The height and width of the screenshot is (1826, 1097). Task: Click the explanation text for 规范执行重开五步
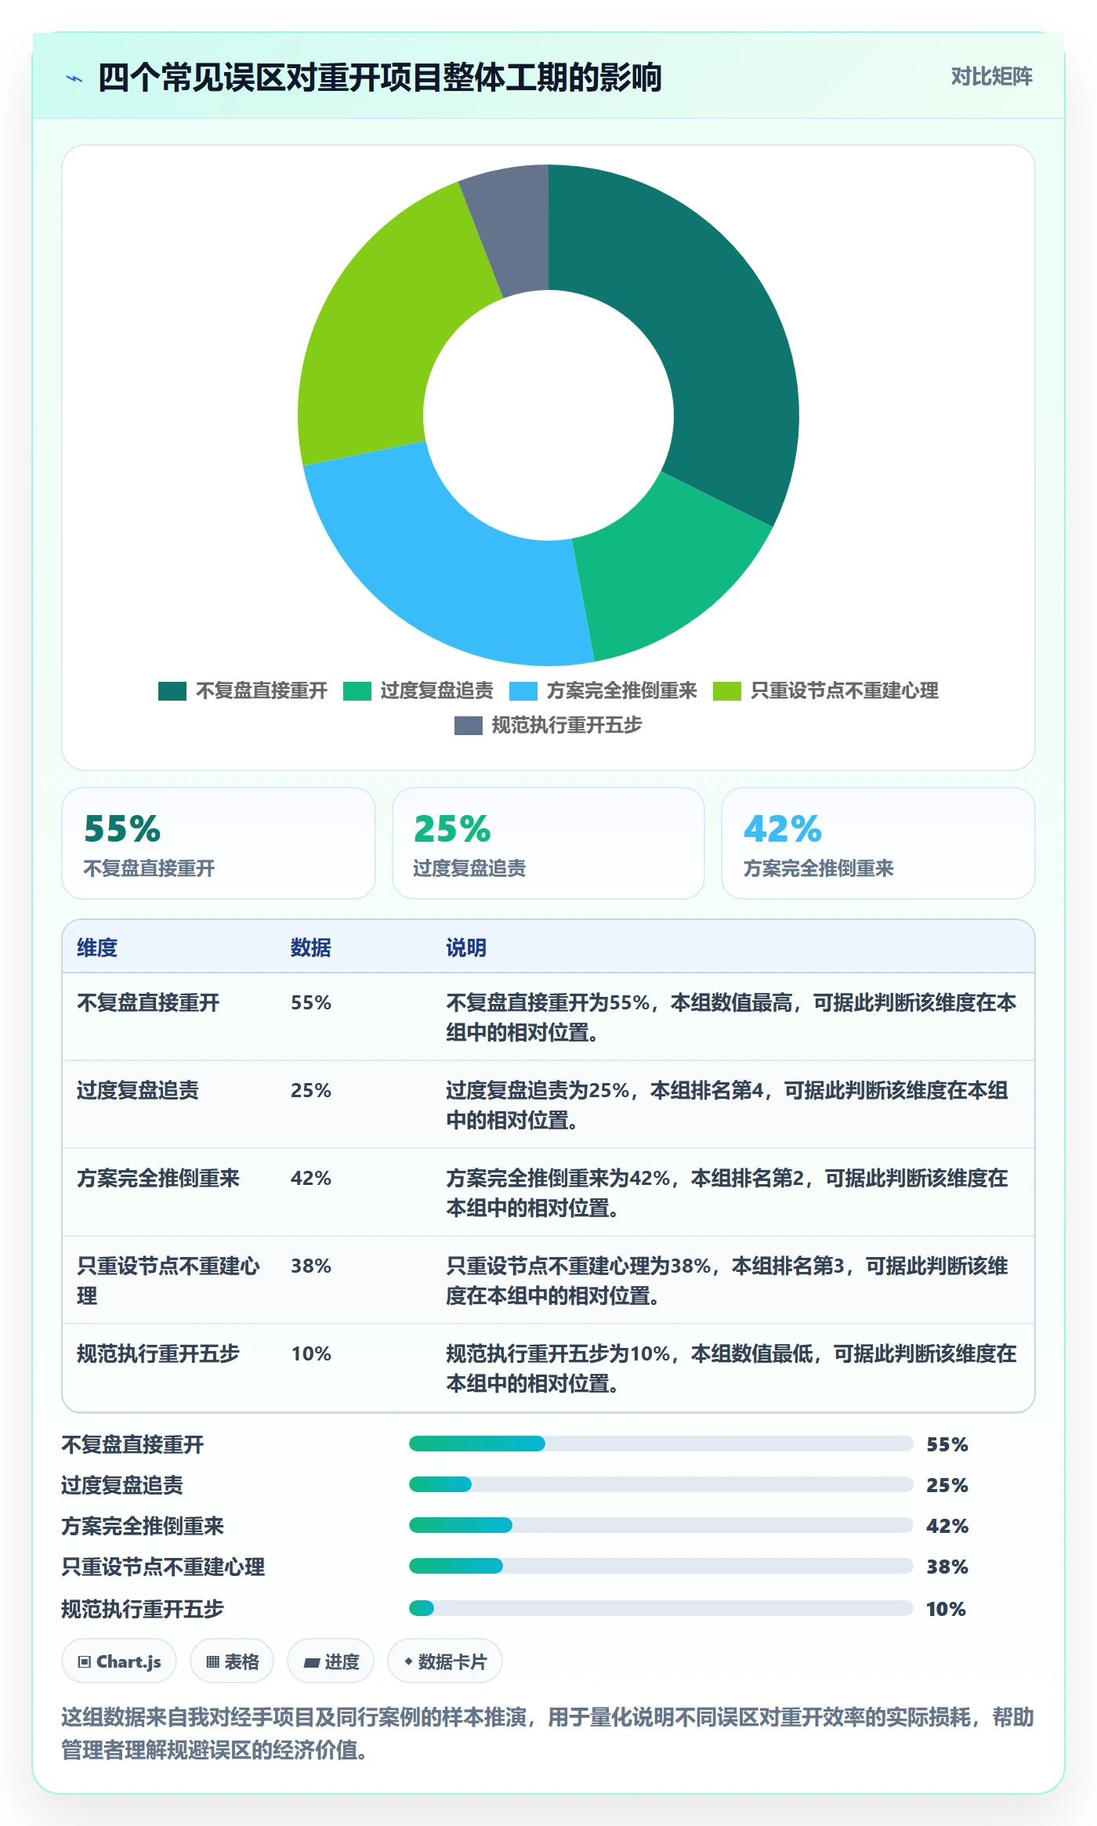731,1368
